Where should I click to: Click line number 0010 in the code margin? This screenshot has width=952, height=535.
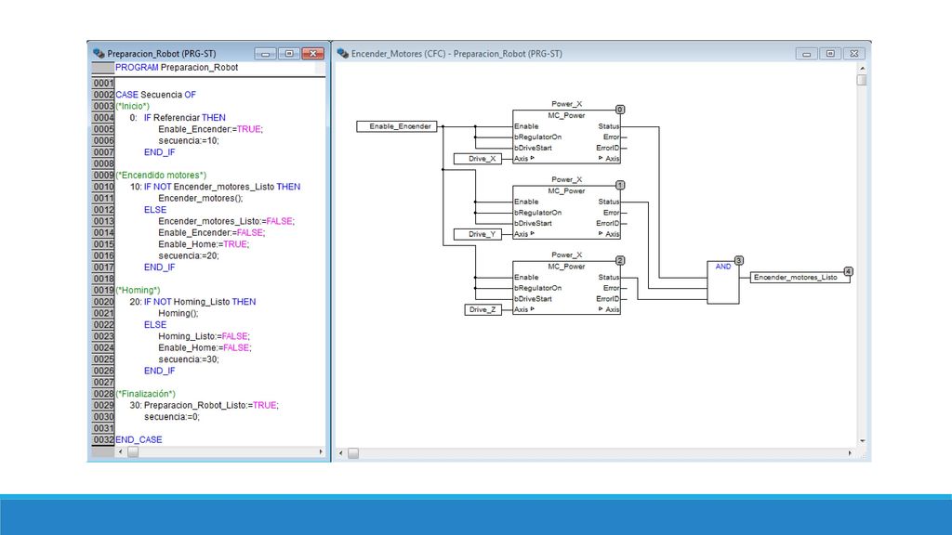coord(103,187)
